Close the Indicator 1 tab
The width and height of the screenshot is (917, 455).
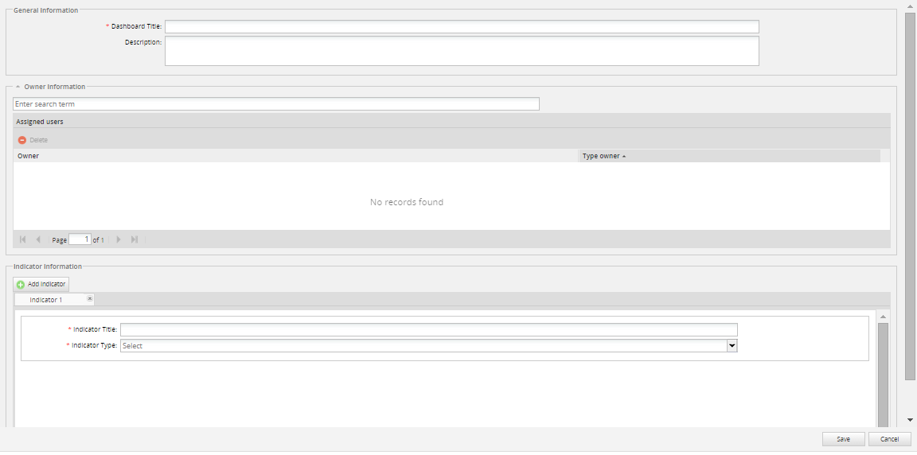coord(90,298)
